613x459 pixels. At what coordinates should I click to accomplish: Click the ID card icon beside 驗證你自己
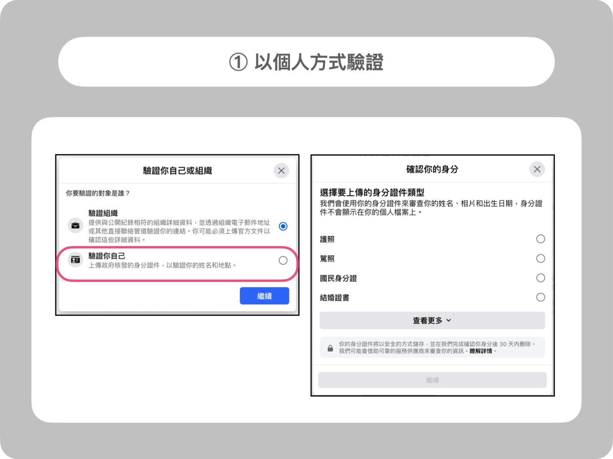[x=76, y=259]
